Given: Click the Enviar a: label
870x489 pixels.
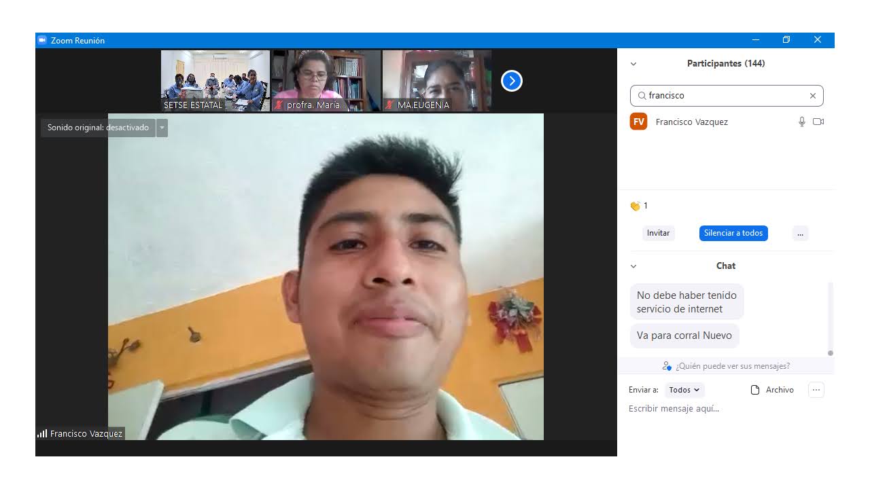Looking at the screenshot, I should (x=643, y=390).
